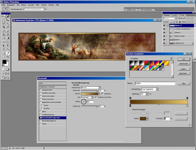Open the Verlauf gradient picker arrow
The image size is (196, 150).
(x=99, y=94)
